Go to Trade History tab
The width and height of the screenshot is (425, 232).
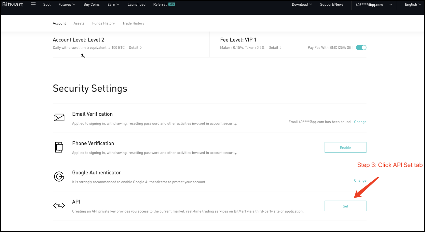point(133,23)
